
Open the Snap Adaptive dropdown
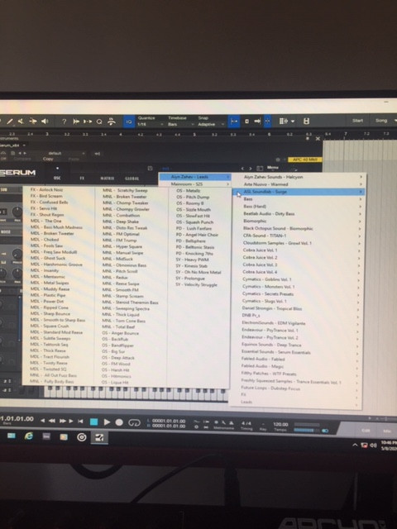point(211,124)
